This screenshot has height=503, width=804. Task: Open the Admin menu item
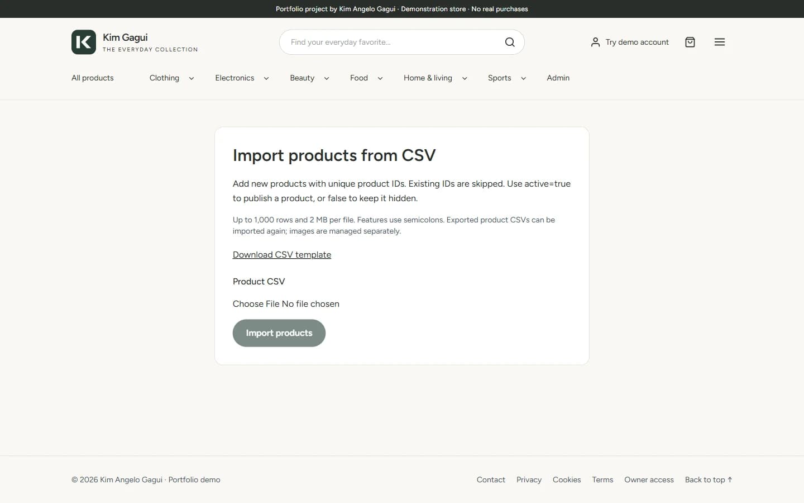558,78
